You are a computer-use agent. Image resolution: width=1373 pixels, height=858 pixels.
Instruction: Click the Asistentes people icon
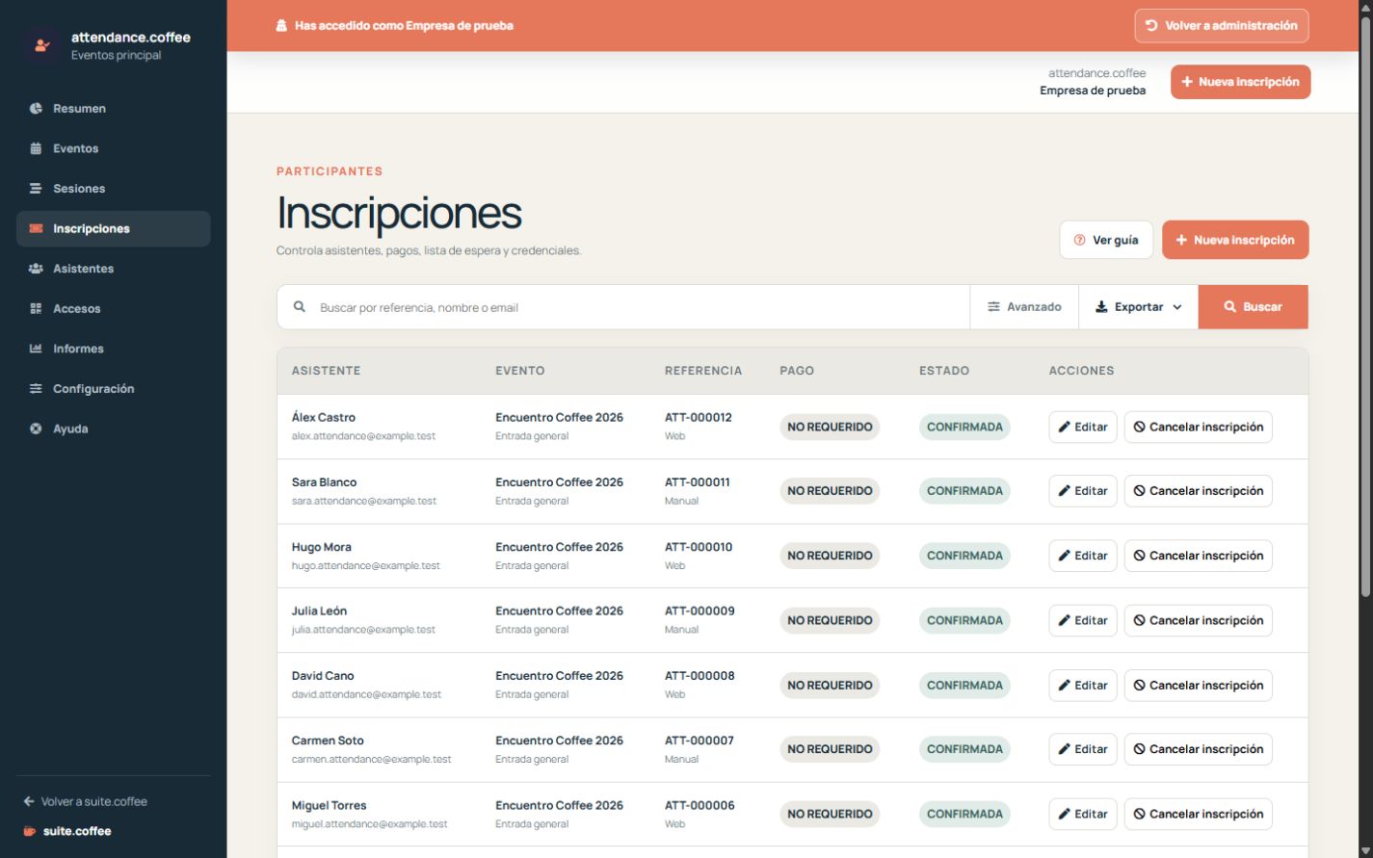tap(36, 269)
